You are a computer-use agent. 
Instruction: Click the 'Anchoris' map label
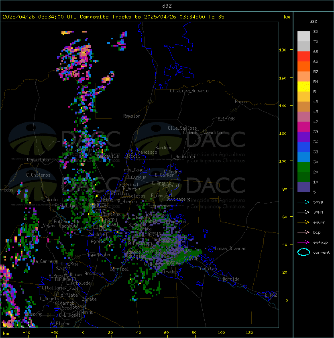pos(94,273)
